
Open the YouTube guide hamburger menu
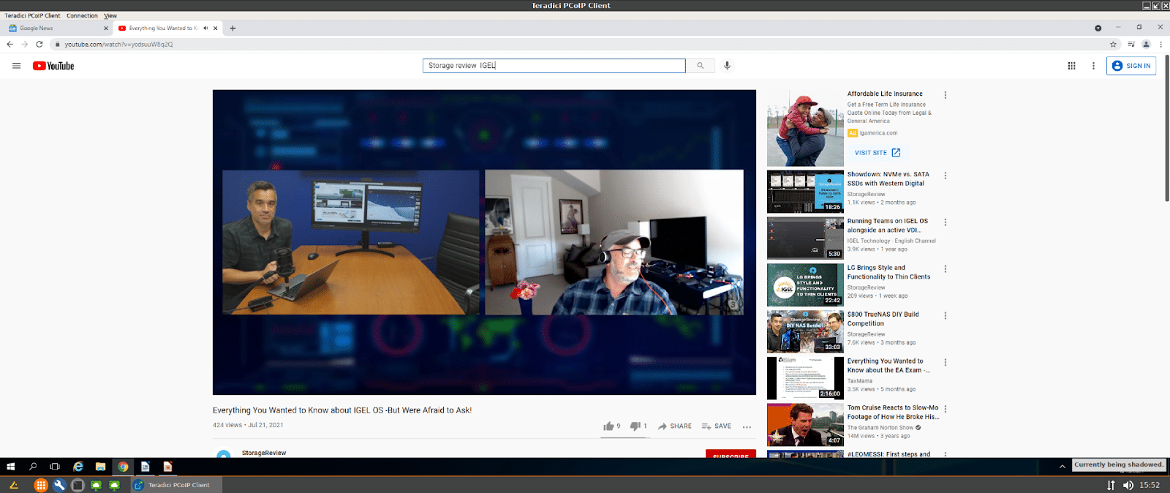coord(16,66)
